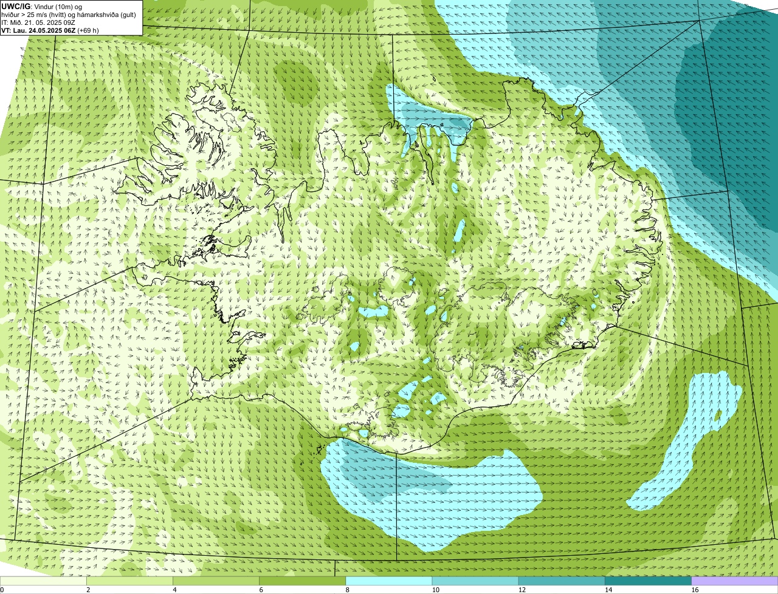Click the 'UWC/IG: Vindur (10m) og' title line
This screenshot has width=778, height=594.
pos(42,6)
